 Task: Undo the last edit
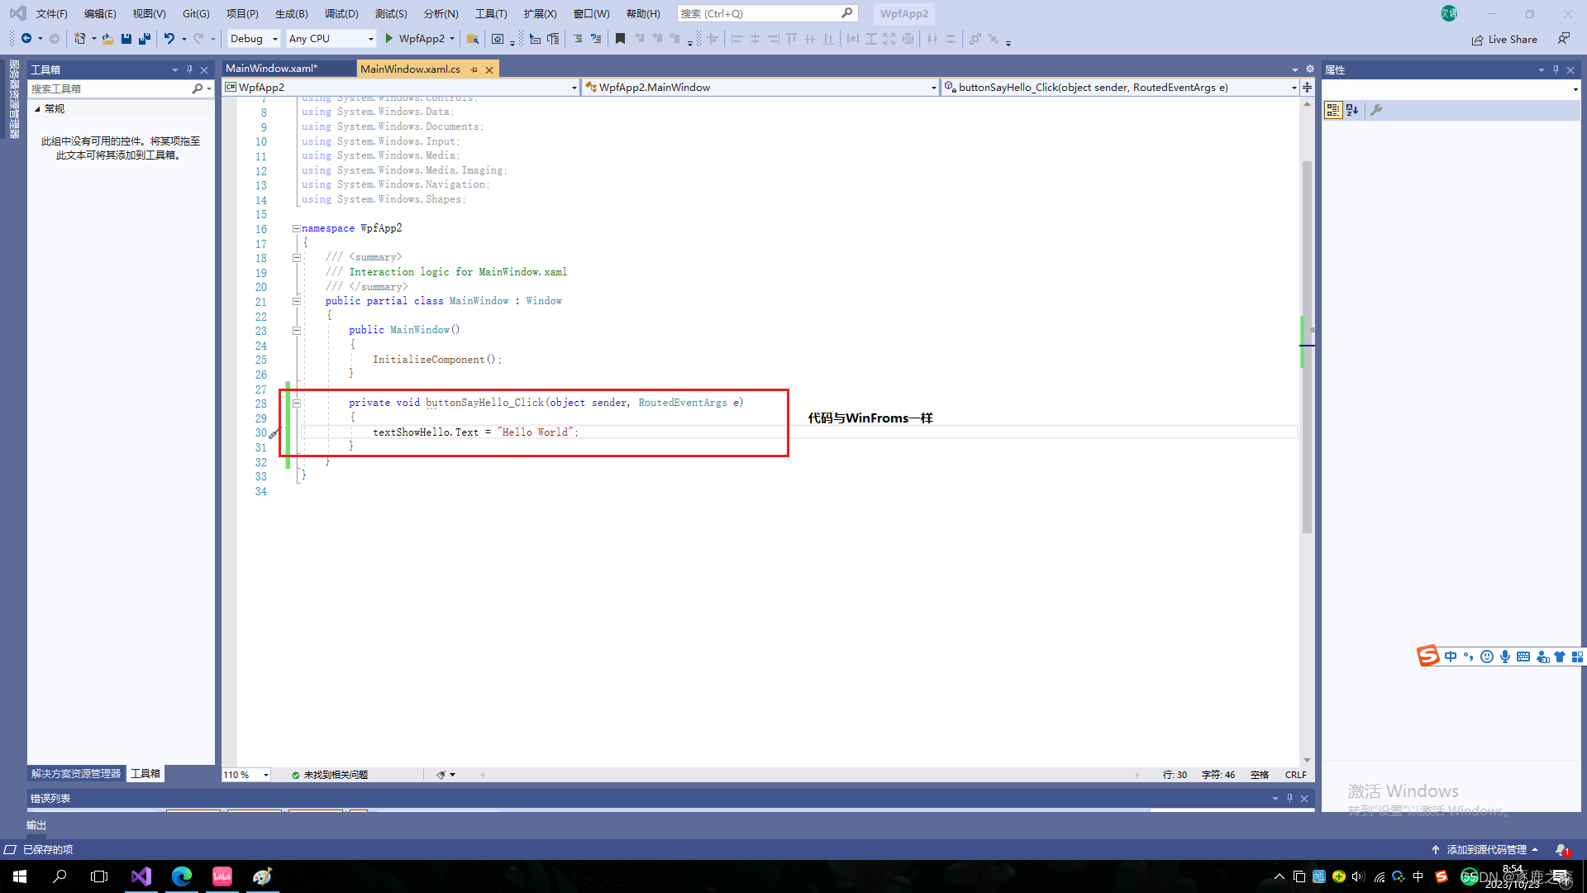click(169, 39)
